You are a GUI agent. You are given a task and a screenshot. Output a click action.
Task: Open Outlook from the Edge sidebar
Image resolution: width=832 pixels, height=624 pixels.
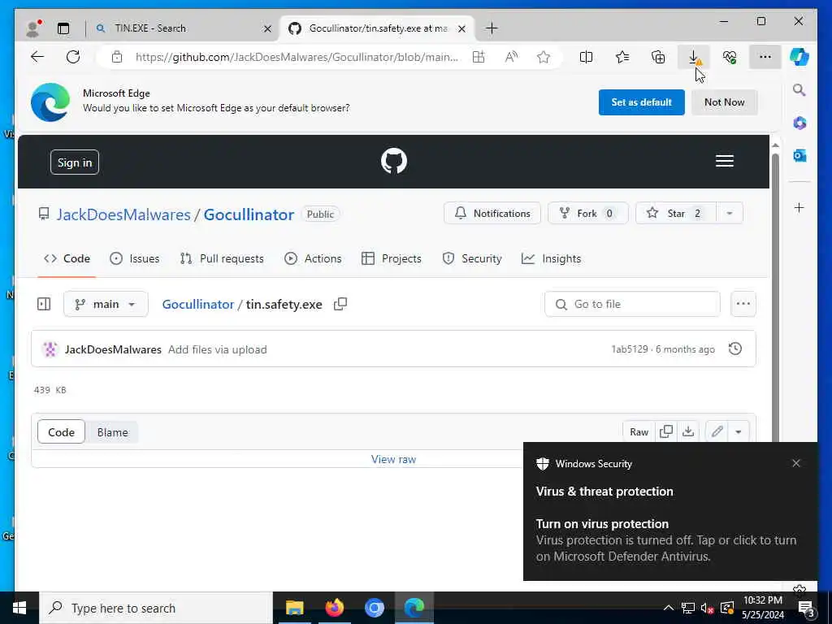pos(799,155)
